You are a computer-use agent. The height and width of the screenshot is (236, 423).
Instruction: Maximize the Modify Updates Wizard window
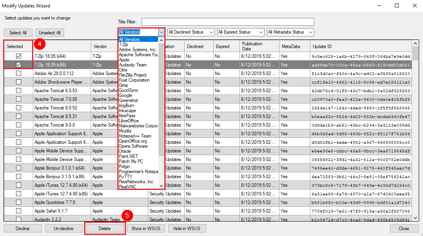coord(397,5)
